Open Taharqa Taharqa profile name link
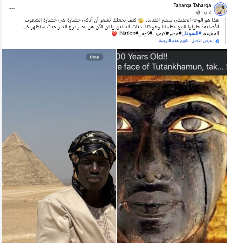 (x=192, y=5)
